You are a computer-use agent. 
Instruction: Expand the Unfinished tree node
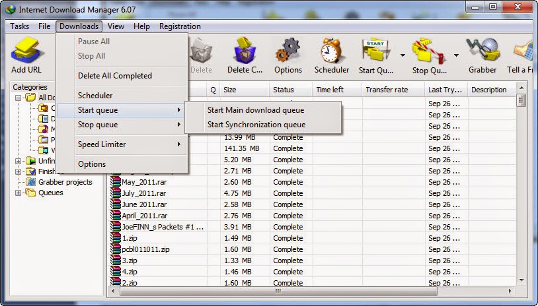click(x=19, y=161)
